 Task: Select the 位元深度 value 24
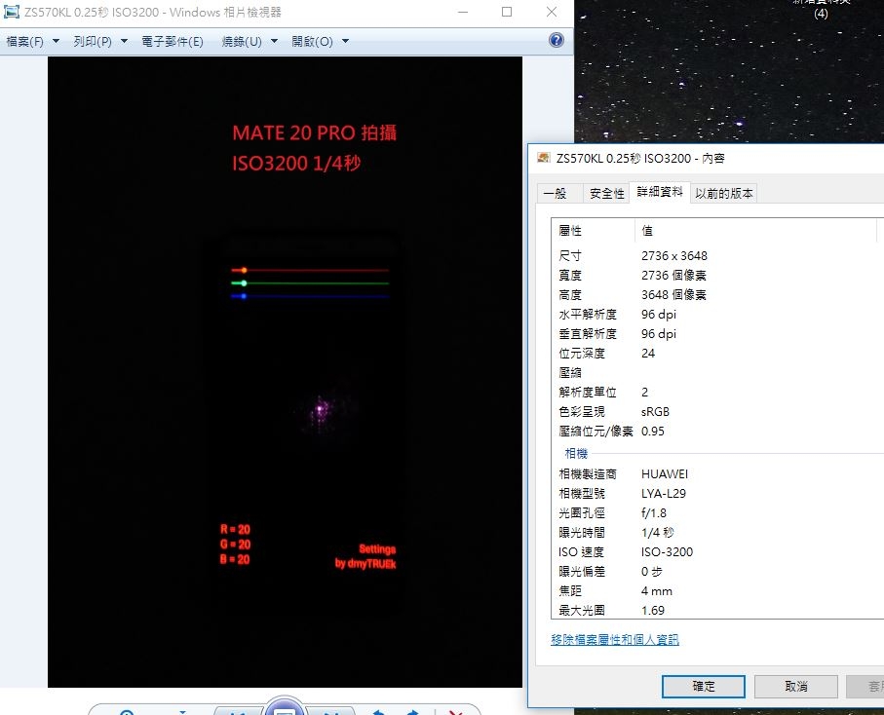click(x=648, y=354)
